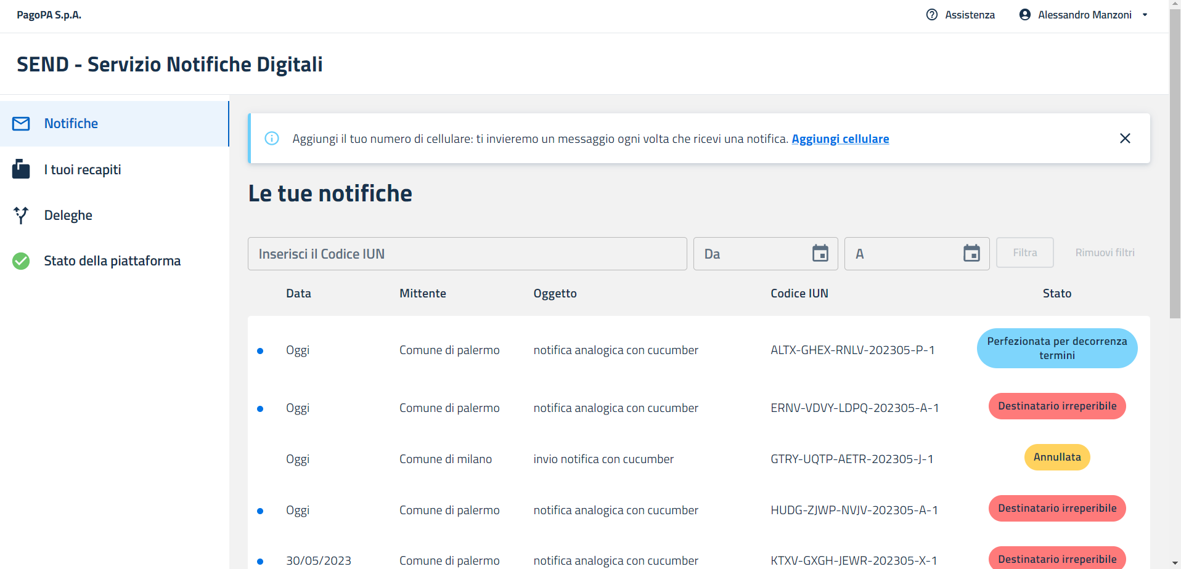Click the user account avatar icon
The image size is (1181, 569).
(1024, 15)
